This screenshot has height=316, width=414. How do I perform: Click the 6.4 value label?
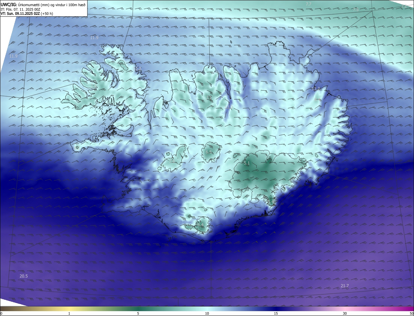201,225
